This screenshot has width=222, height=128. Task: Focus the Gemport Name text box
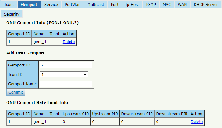(66, 84)
